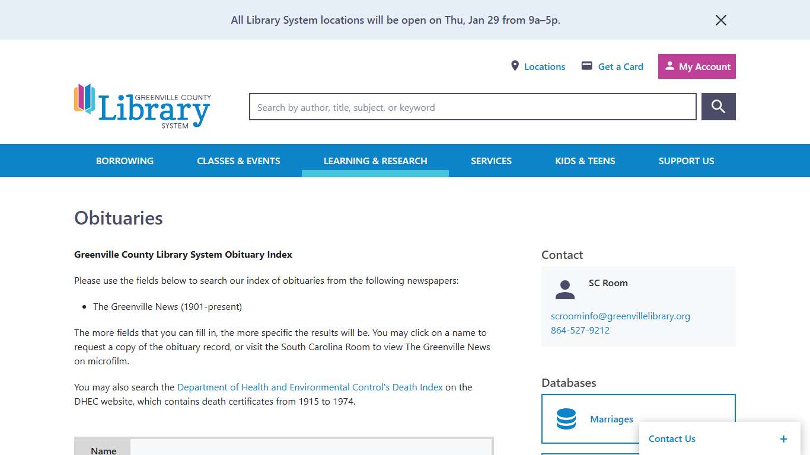Open the DHEC Death Index link

[x=310, y=387]
